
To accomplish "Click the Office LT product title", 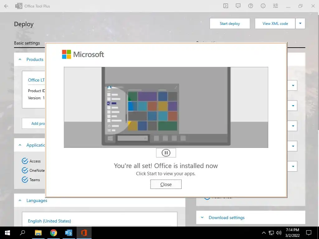I will click(36, 80).
